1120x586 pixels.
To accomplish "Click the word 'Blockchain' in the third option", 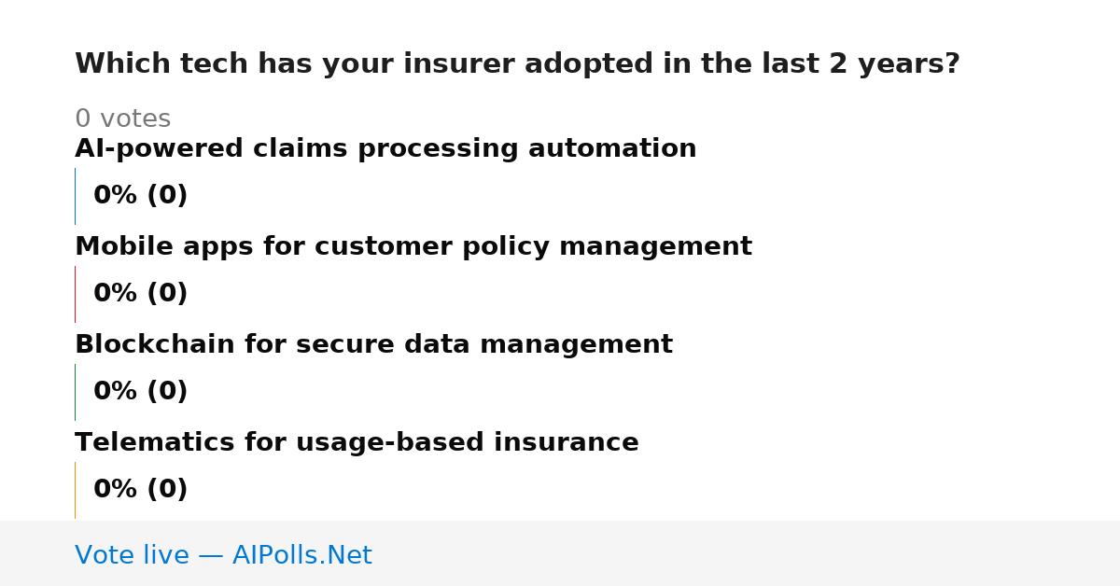I will pos(155,345).
